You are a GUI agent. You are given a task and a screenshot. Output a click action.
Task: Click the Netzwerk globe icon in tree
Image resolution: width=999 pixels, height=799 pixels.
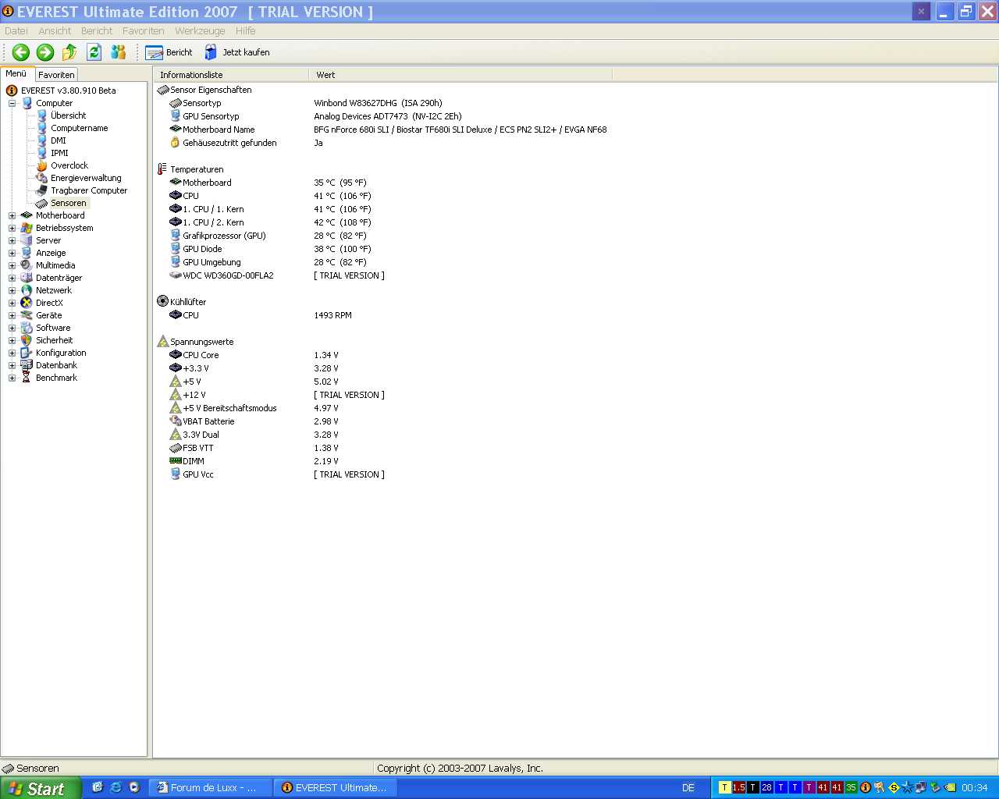click(x=27, y=290)
